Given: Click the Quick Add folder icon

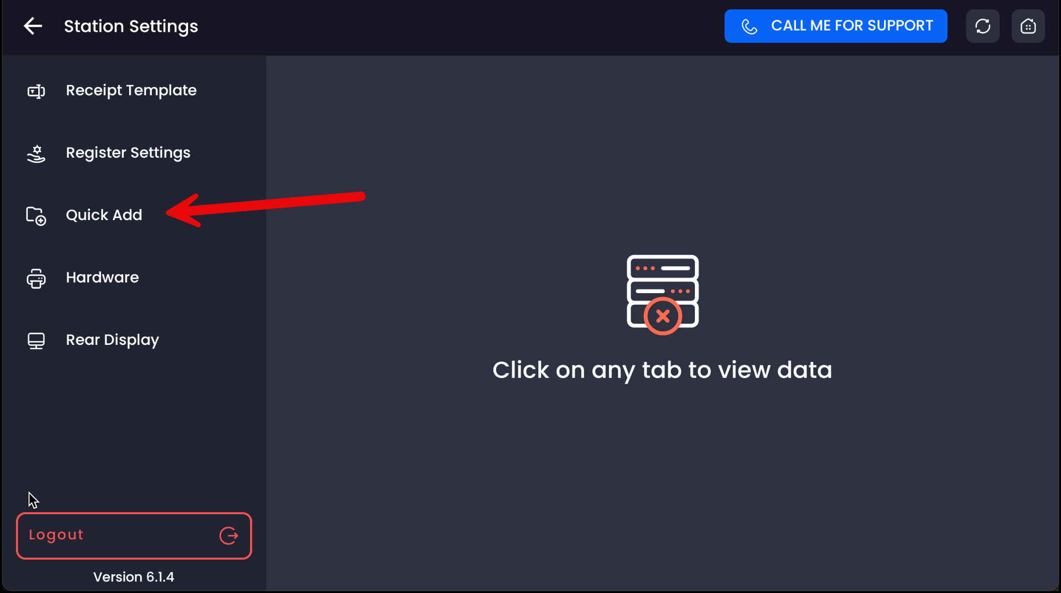Looking at the screenshot, I should 36,216.
